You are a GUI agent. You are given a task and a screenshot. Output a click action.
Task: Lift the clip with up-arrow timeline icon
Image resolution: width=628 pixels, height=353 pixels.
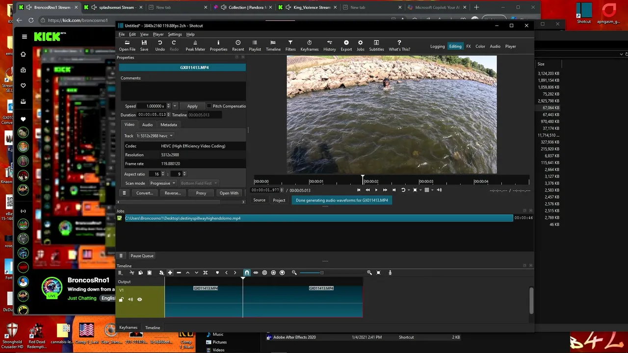[x=187, y=273]
